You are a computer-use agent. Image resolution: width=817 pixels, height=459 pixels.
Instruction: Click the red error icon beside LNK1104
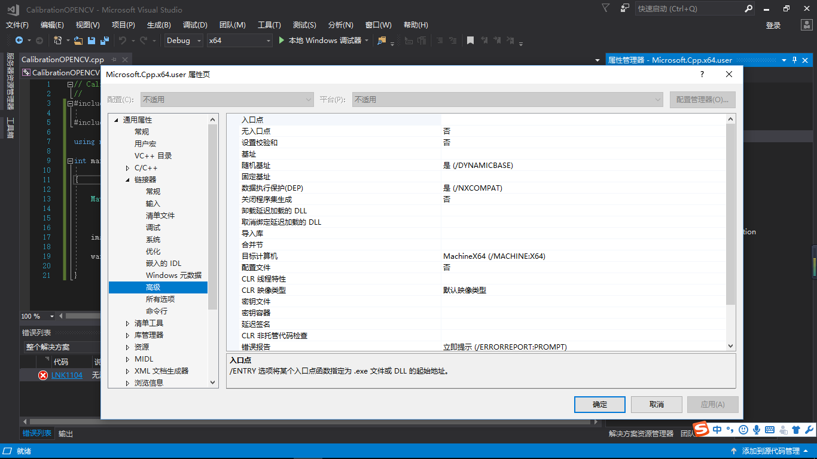pos(43,375)
